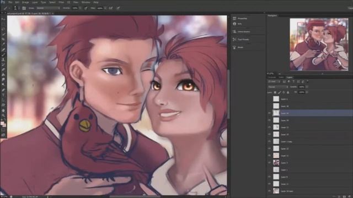Enable pressure for opacity in options bar
The width and height of the screenshot is (353, 198).
pos(85,8)
